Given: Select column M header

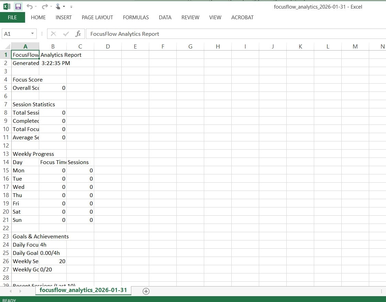Looking at the screenshot, I should point(355,46).
